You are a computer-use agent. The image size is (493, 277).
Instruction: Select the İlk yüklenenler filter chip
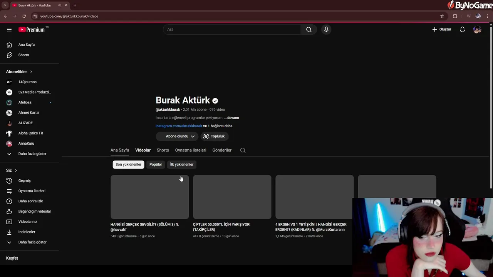(182, 165)
